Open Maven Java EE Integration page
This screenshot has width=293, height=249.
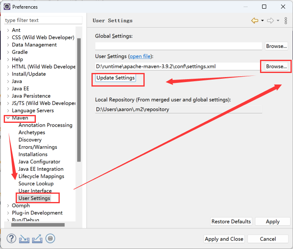[x=41, y=169]
